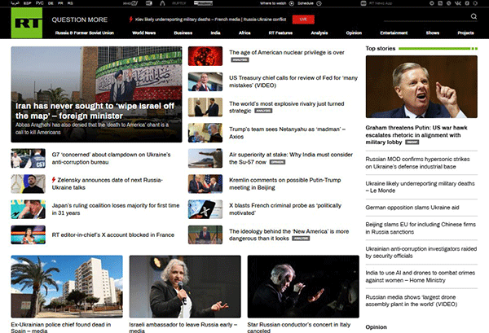Open the Schedule link

tap(306, 3)
